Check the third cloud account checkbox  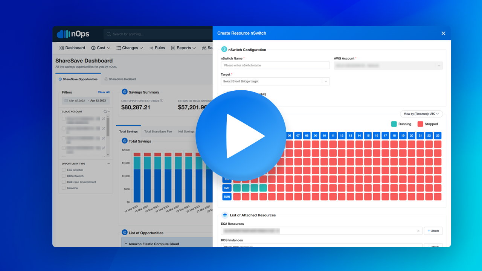(64, 138)
